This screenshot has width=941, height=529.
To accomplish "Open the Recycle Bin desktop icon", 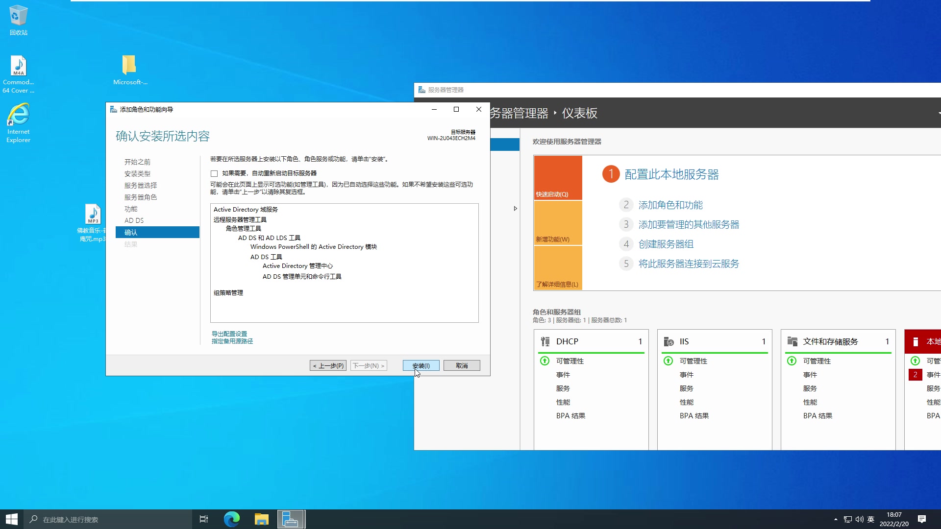I will point(18,20).
